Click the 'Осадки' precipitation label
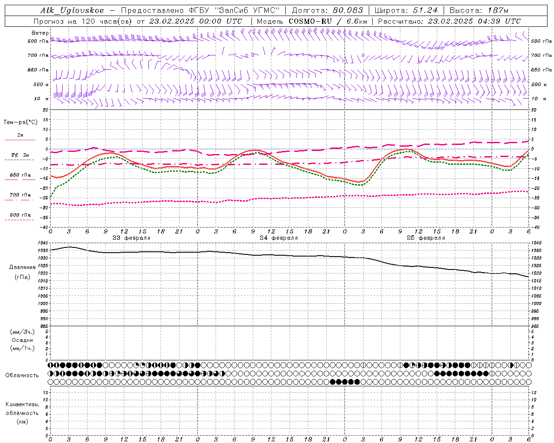The image size is (554, 443). (23, 340)
